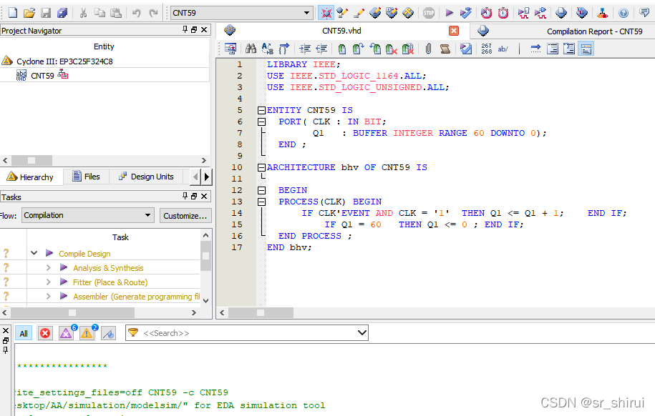Collapse the ENTITY CNT59 code block
The height and width of the screenshot is (416, 655).
pos(261,110)
